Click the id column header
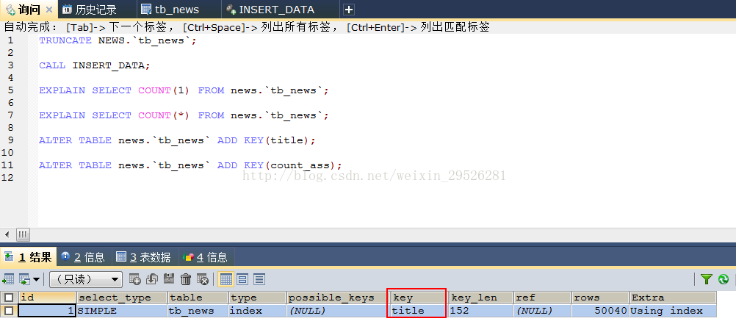The image size is (736, 335). point(47,298)
